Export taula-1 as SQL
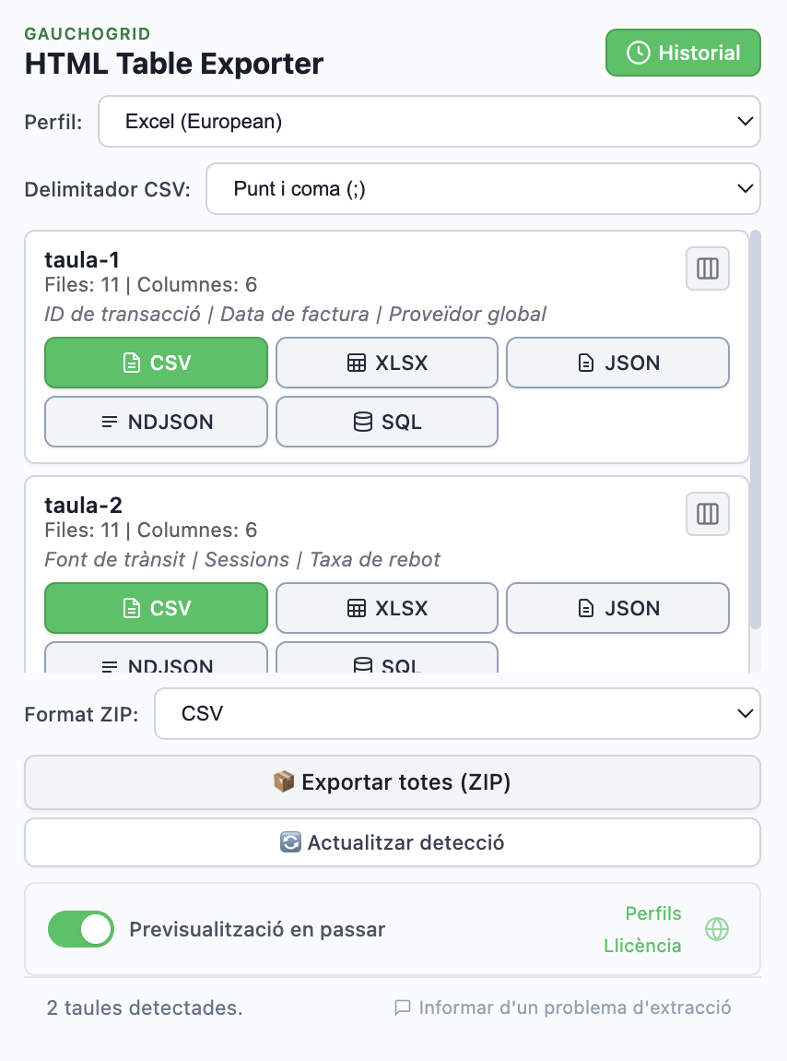 (386, 422)
